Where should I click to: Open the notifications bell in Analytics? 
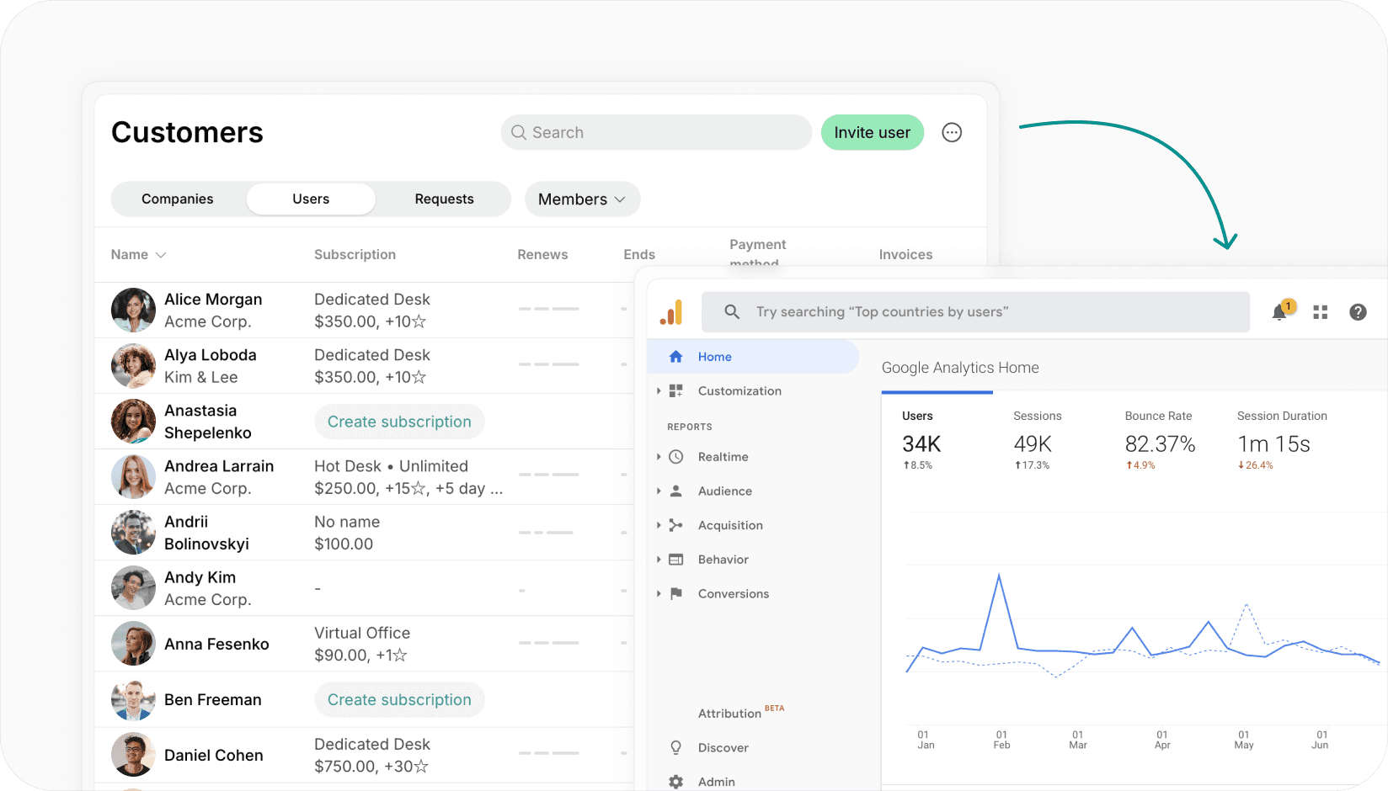click(x=1279, y=311)
